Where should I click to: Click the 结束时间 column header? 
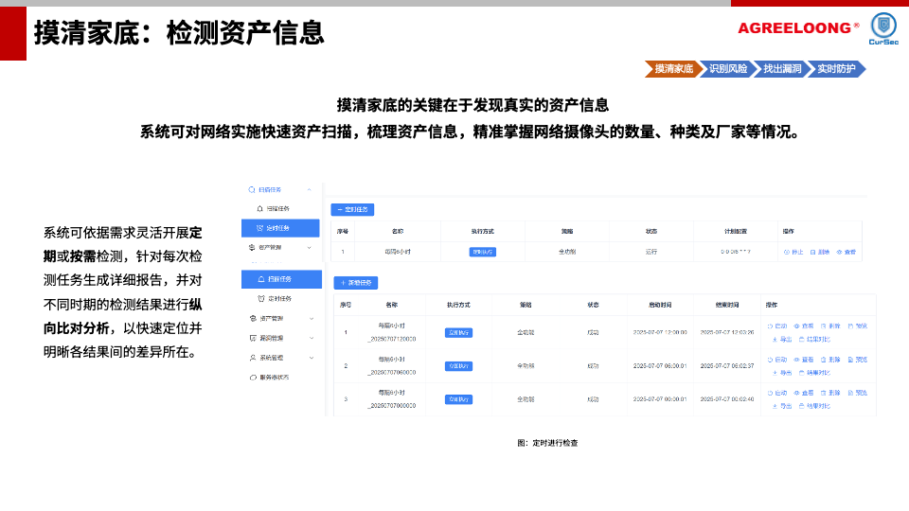tap(727, 305)
